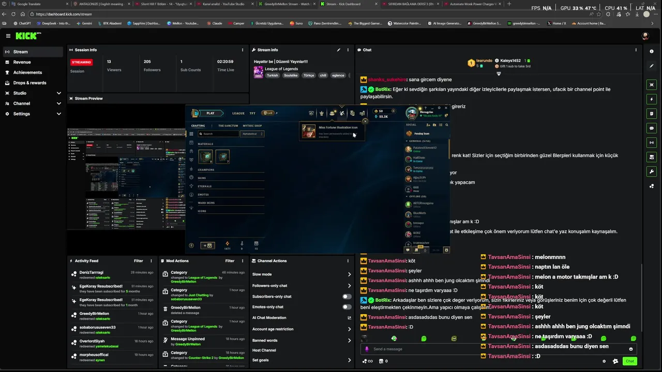This screenshot has height=372, width=662.
Task: Open AI Chat Moderation external link
Action: coord(349,318)
